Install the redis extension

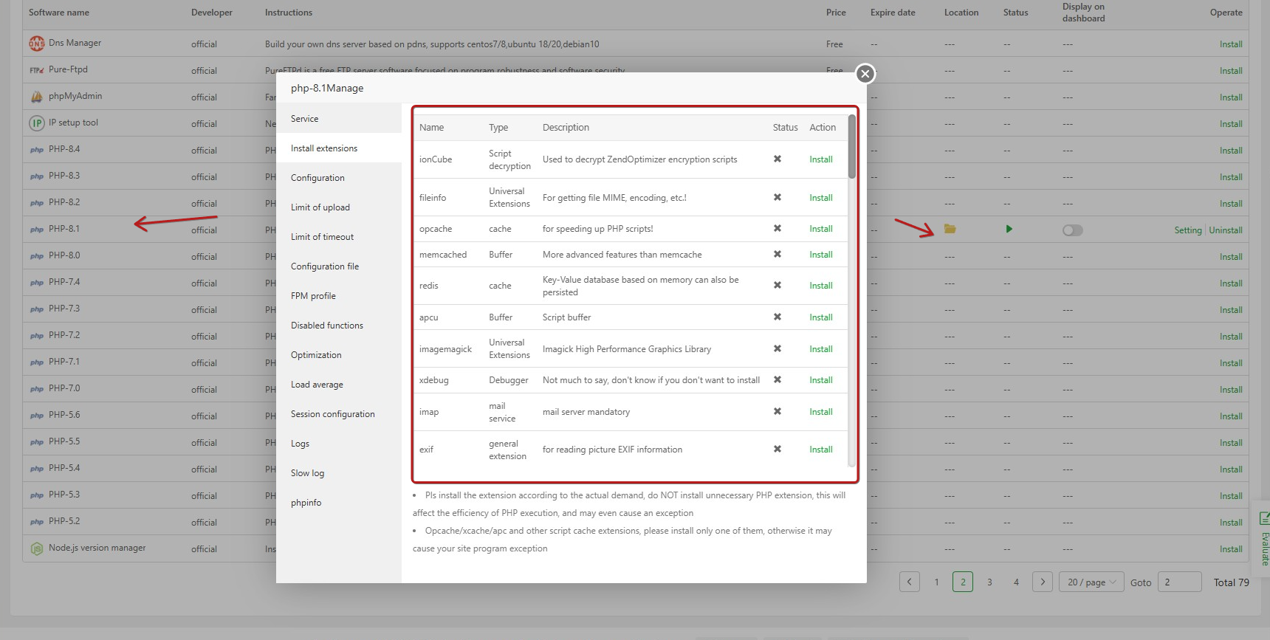(x=820, y=286)
